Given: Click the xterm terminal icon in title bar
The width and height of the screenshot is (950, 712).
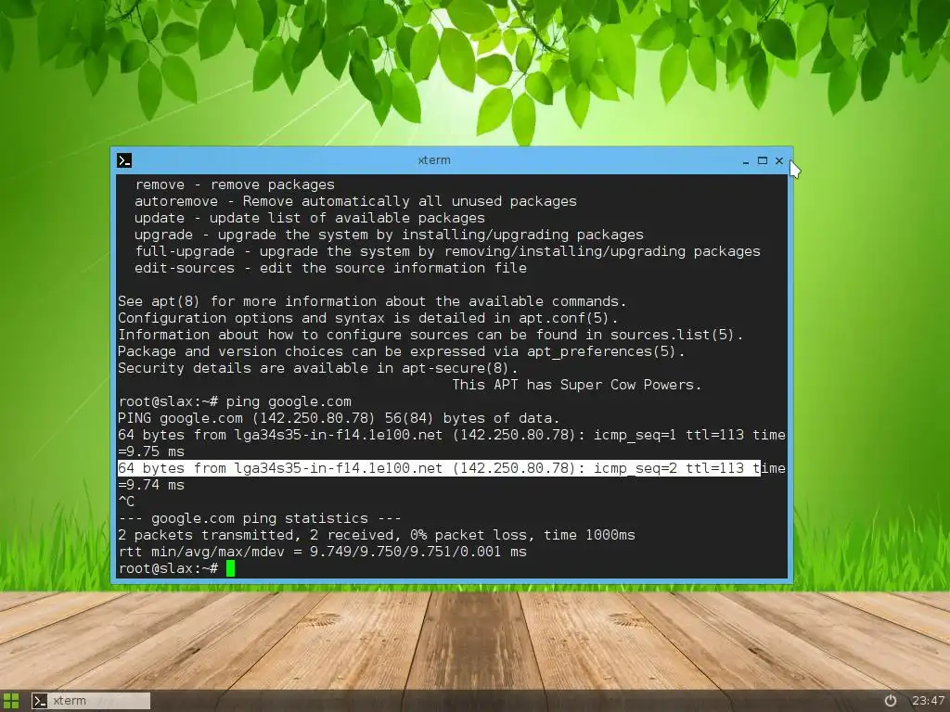Looking at the screenshot, I should tap(124, 160).
